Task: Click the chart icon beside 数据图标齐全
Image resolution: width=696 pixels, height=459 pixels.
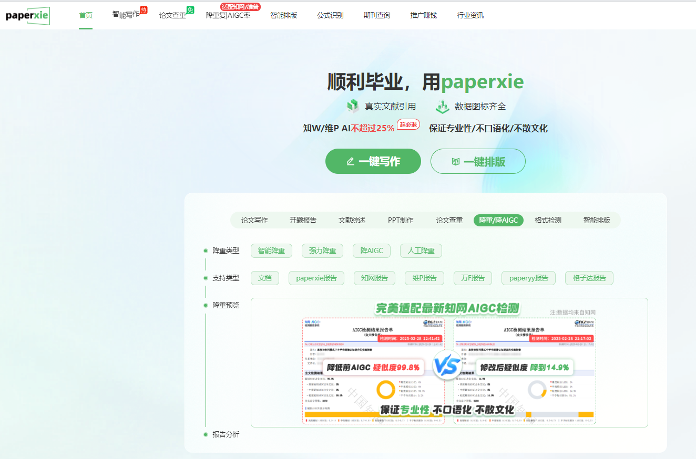Action: tap(442, 106)
